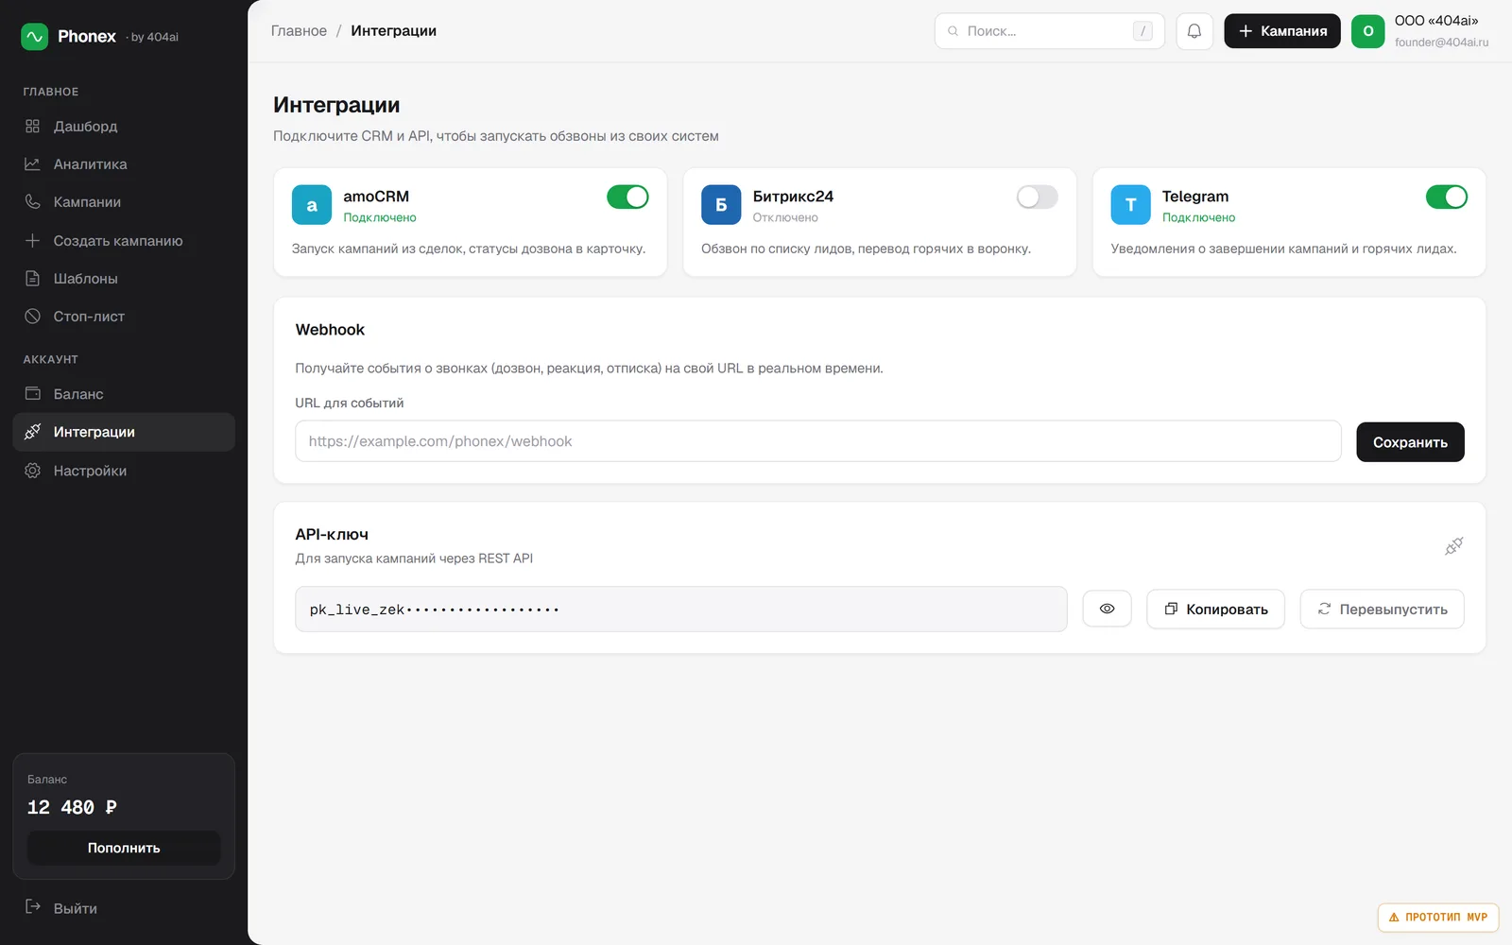Click the search magnifier icon
This screenshot has width=1512, height=945.
(953, 31)
